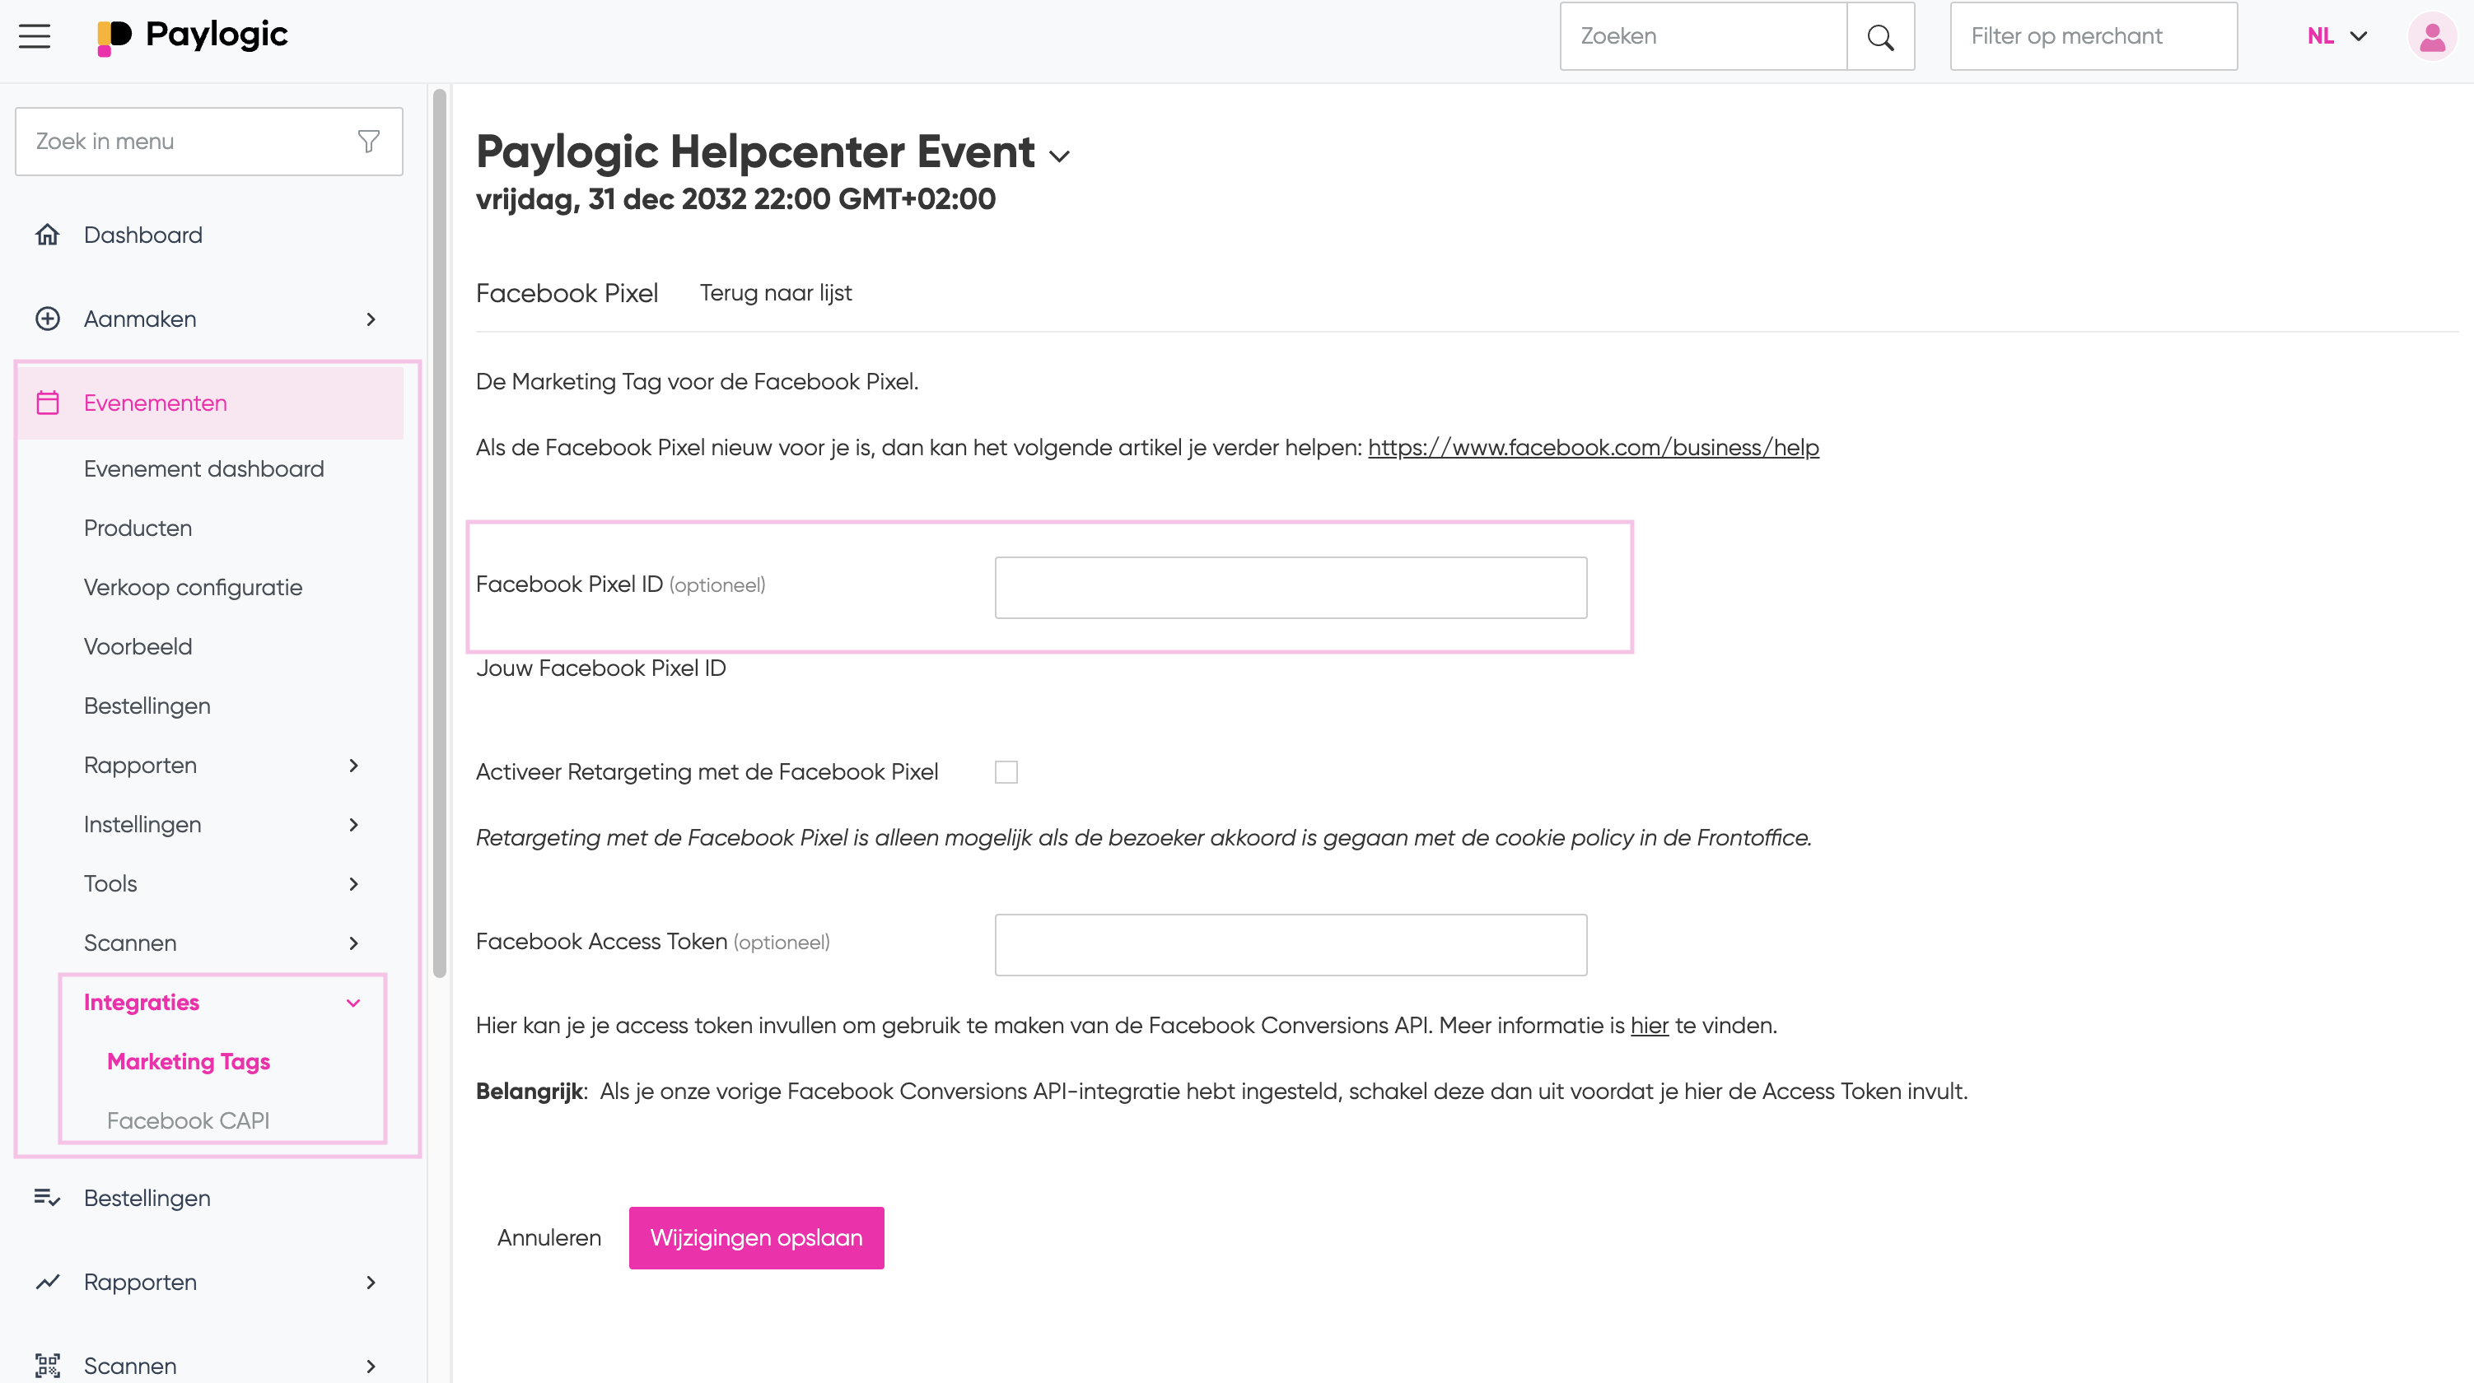The image size is (2474, 1383).
Task: Click the Evenementen calendar icon
Action: click(47, 403)
